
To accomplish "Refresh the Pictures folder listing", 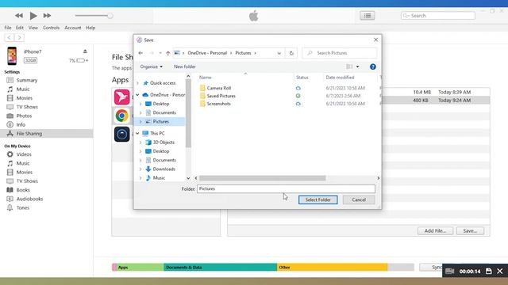I will (291, 53).
